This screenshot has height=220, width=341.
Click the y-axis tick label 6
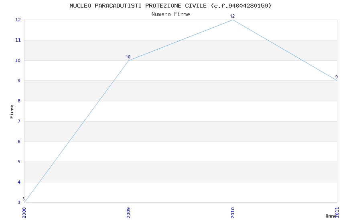click(19, 142)
